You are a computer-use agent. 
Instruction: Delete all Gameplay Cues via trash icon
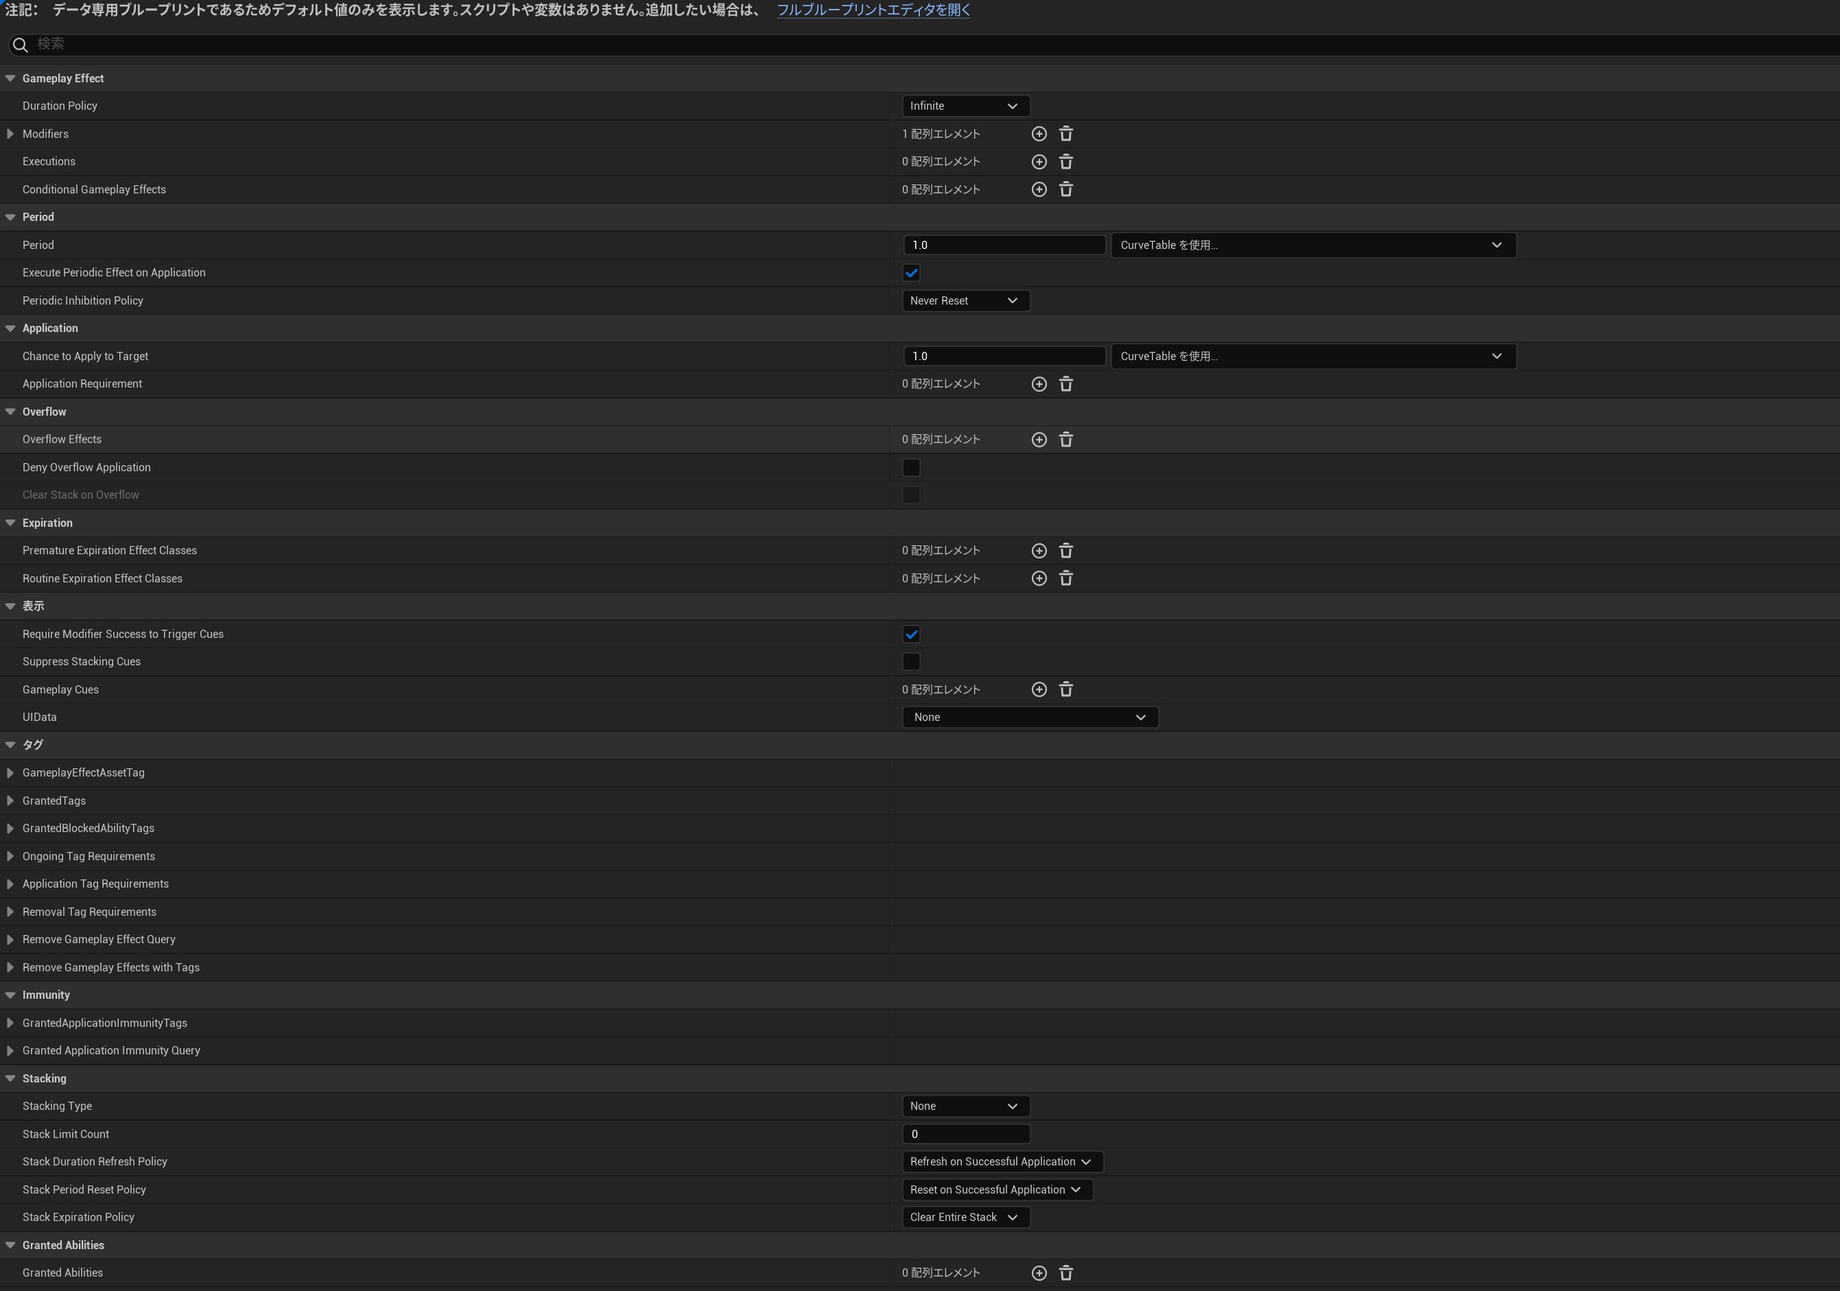(1066, 688)
